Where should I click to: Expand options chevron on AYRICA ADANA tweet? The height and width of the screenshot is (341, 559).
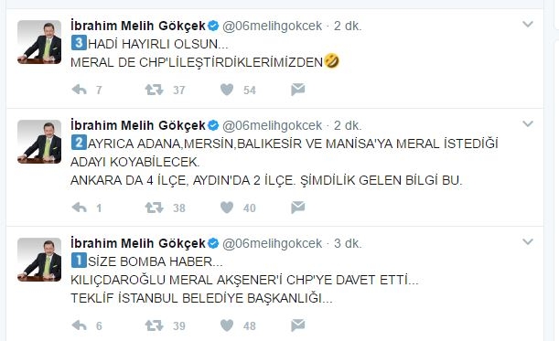tap(528, 124)
